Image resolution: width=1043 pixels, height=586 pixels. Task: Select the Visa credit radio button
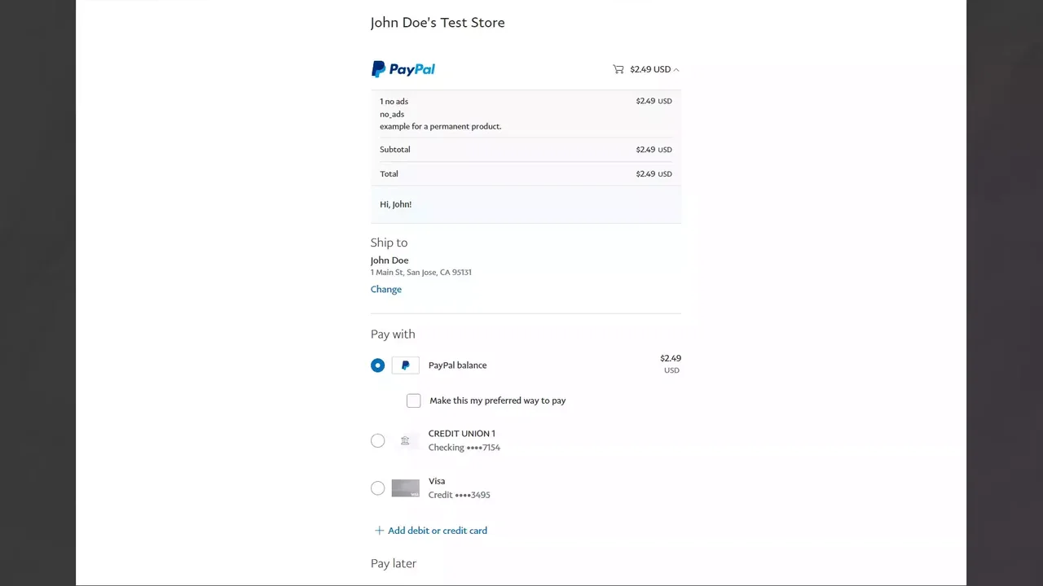(x=377, y=488)
